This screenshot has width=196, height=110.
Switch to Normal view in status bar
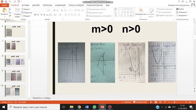click(x=151, y=102)
